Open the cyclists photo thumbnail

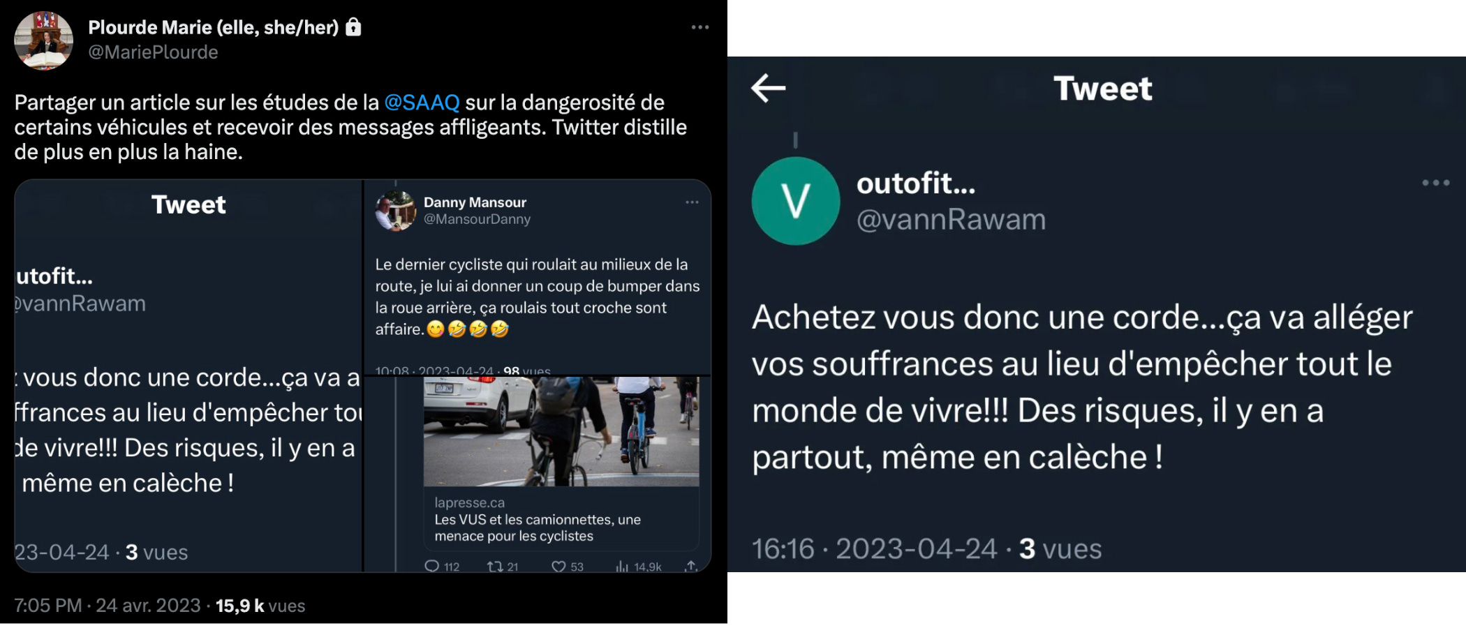point(561,431)
